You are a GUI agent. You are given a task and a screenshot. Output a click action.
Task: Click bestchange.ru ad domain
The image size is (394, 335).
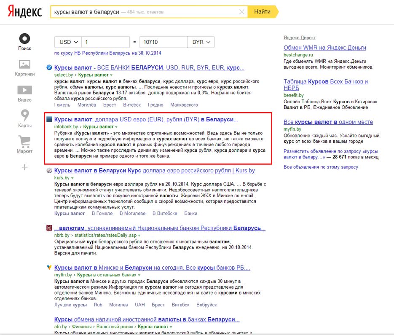(298, 55)
